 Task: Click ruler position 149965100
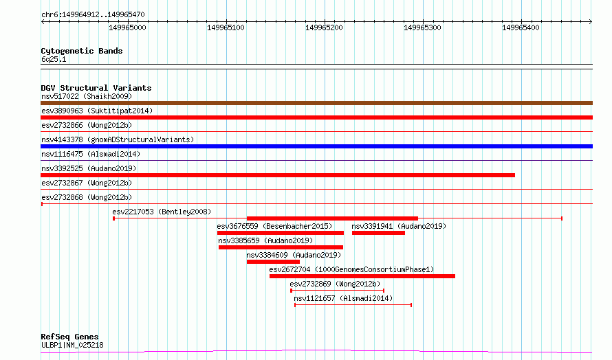(x=226, y=27)
